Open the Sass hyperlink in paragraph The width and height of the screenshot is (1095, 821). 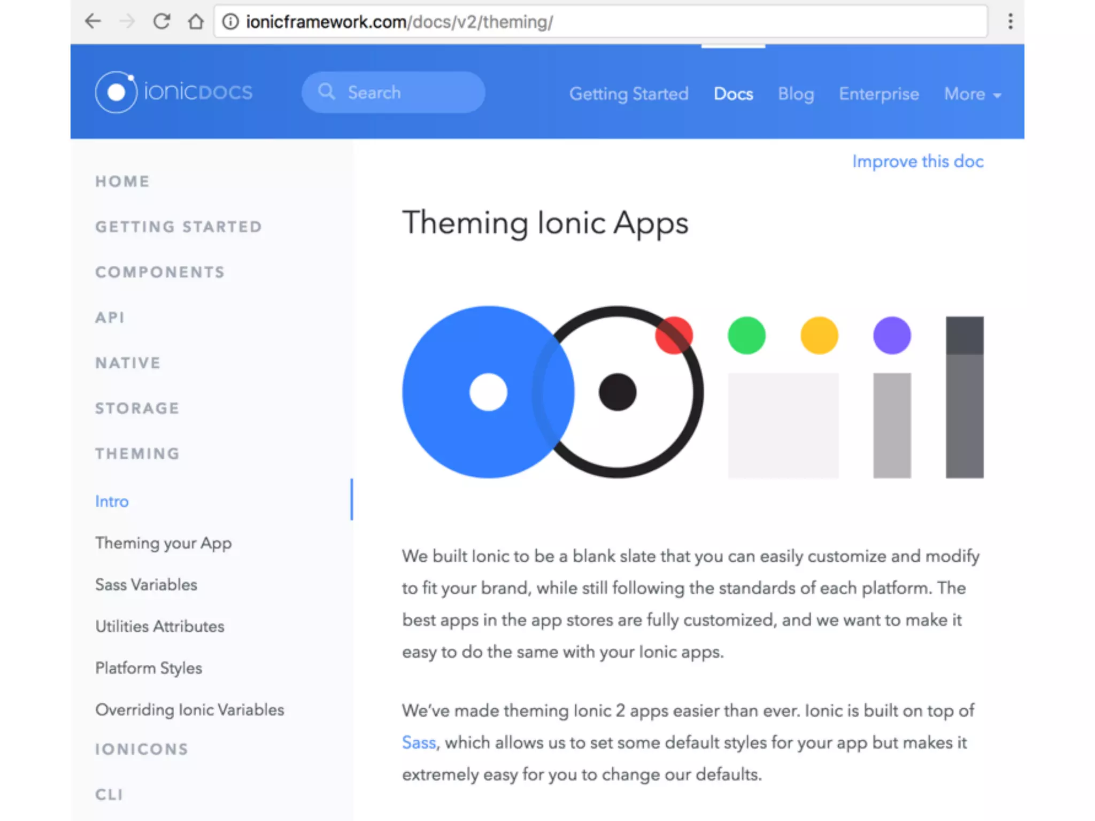(419, 742)
